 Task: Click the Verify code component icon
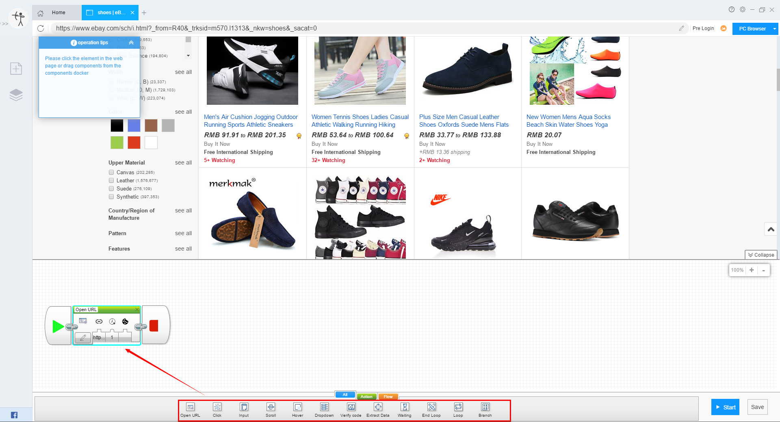pos(351,407)
